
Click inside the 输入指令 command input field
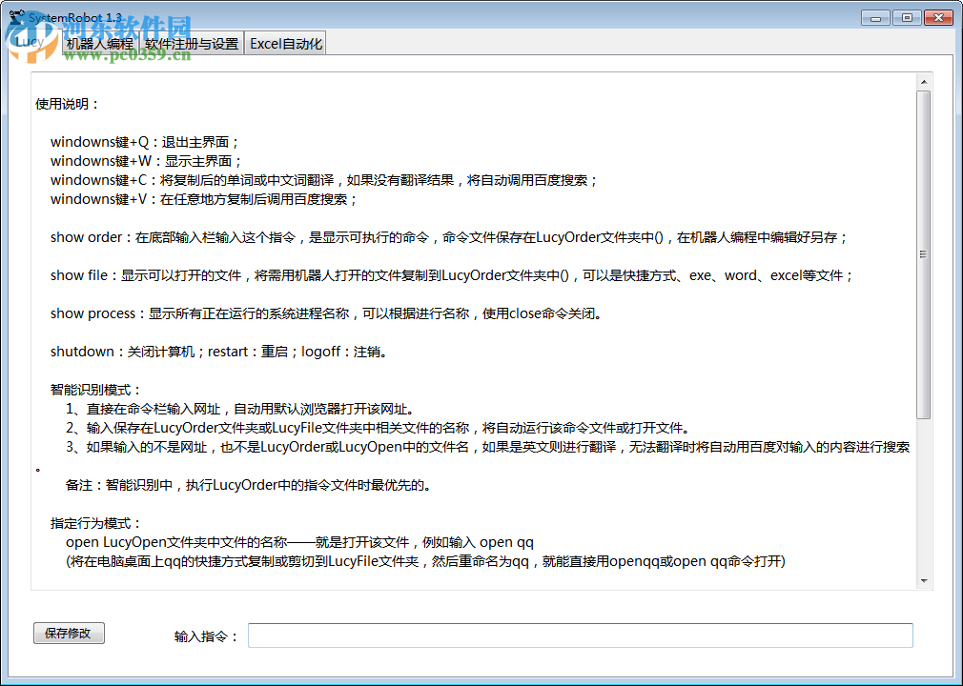point(578,635)
